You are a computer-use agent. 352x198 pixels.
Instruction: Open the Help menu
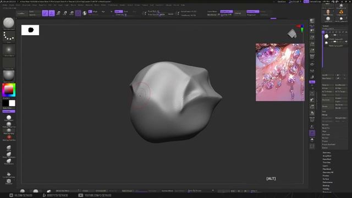pyautogui.click(x=183, y=5)
